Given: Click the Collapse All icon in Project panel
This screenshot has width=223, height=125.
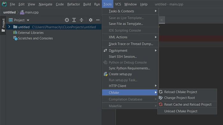Looking at the screenshot, I should (x=81, y=20).
